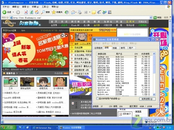The image size is (174, 130).
Task: Click the Edit document icon in IE toolbar
Action: 86,12
